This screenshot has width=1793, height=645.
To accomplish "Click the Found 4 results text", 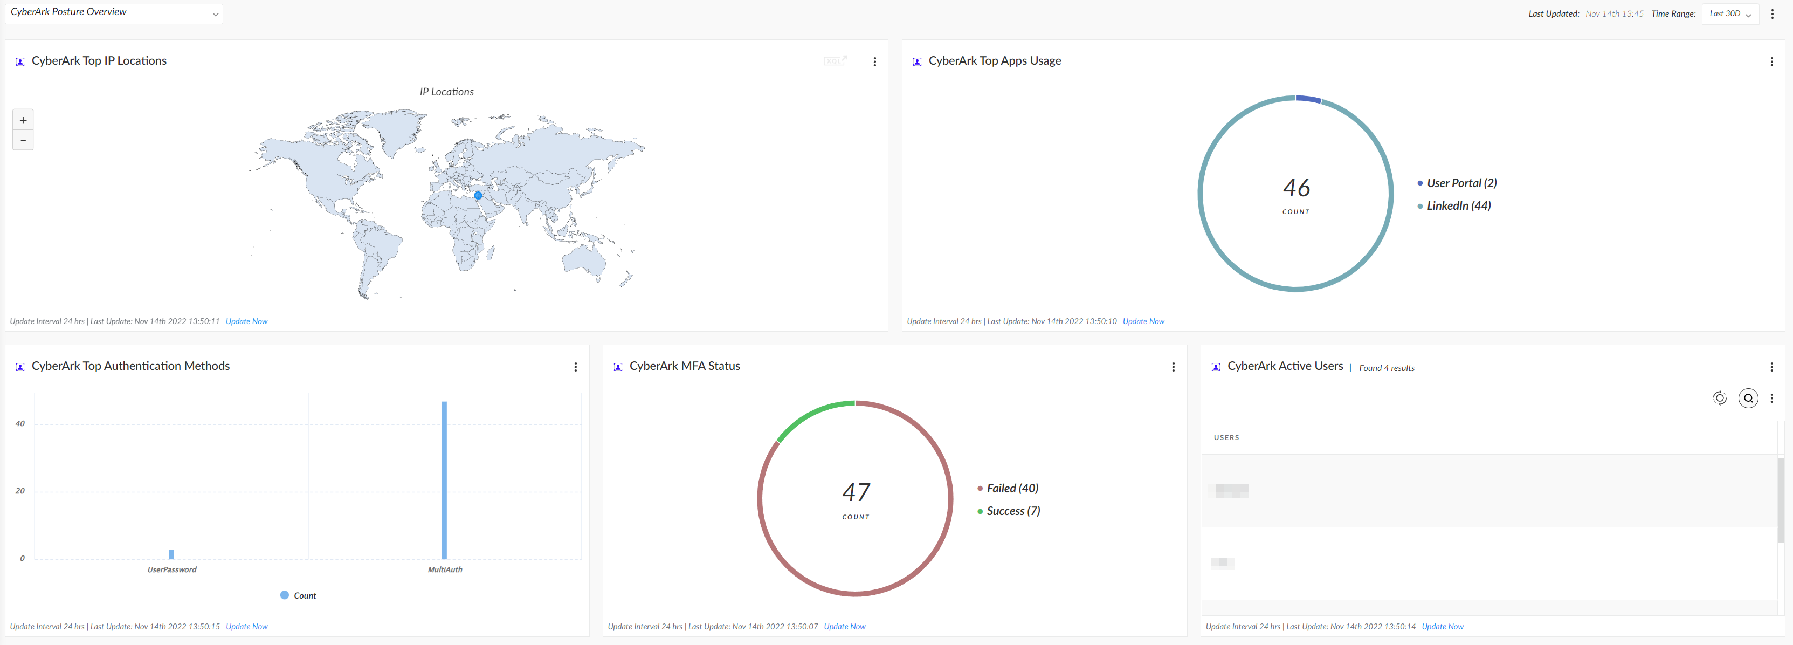I will point(1387,368).
